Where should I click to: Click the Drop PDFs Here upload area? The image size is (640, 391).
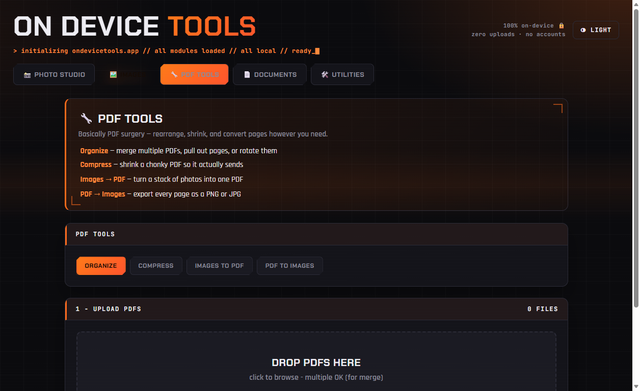point(316,361)
